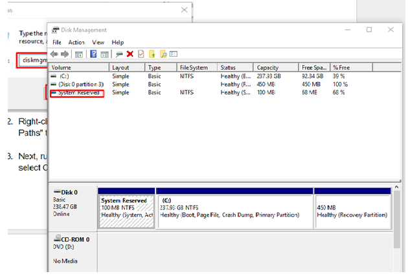Viewport: 408px width, 276px height.
Task: Close the Run dialog behind Disk Management
Action: point(184,10)
